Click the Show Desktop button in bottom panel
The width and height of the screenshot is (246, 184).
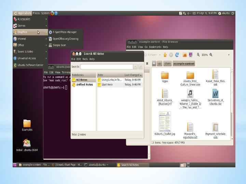[15, 165]
